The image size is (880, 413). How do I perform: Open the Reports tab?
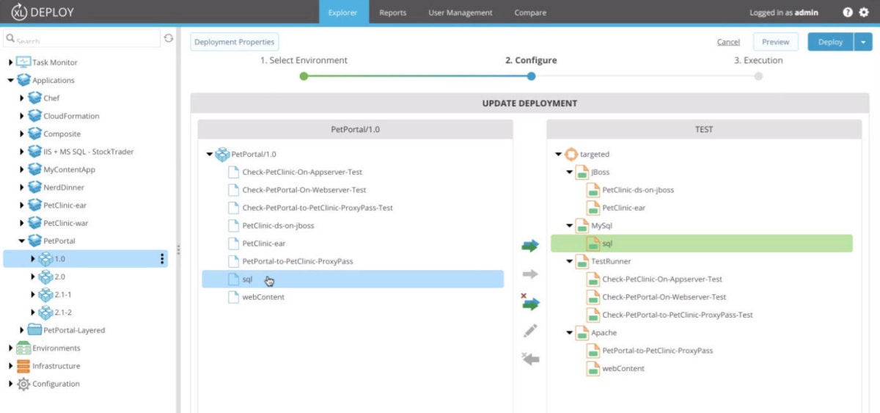[x=392, y=12]
